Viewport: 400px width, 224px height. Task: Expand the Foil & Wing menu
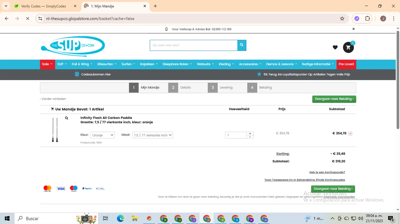82,64
